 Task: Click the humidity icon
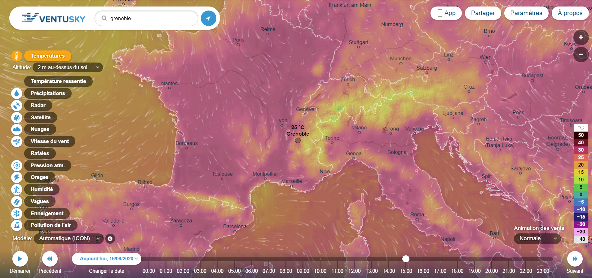pos(17,189)
